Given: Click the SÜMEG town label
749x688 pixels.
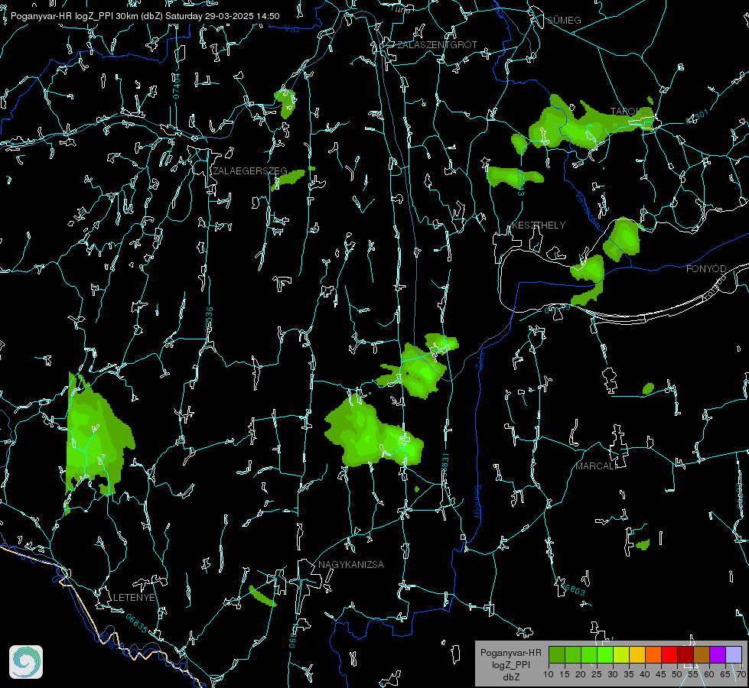Looking at the screenshot, I should [x=564, y=21].
